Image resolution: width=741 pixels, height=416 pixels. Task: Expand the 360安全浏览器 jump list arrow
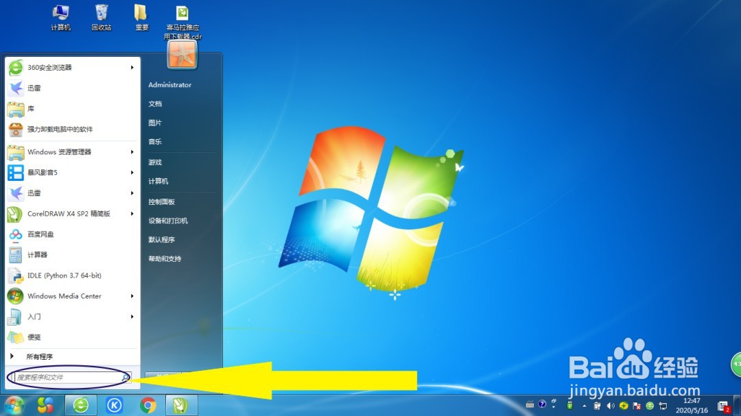click(132, 68)
